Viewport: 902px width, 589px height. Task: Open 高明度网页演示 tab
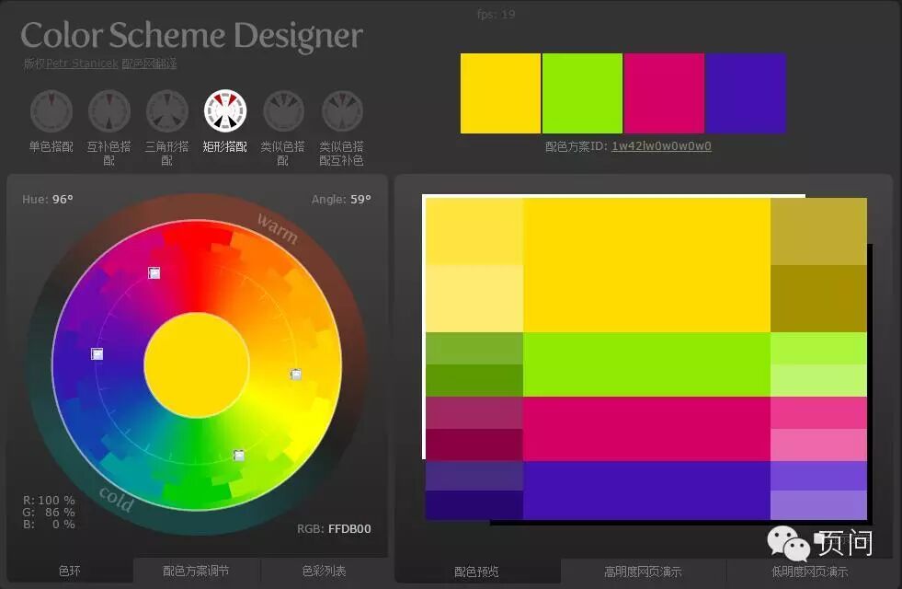[x=643, y=572]
